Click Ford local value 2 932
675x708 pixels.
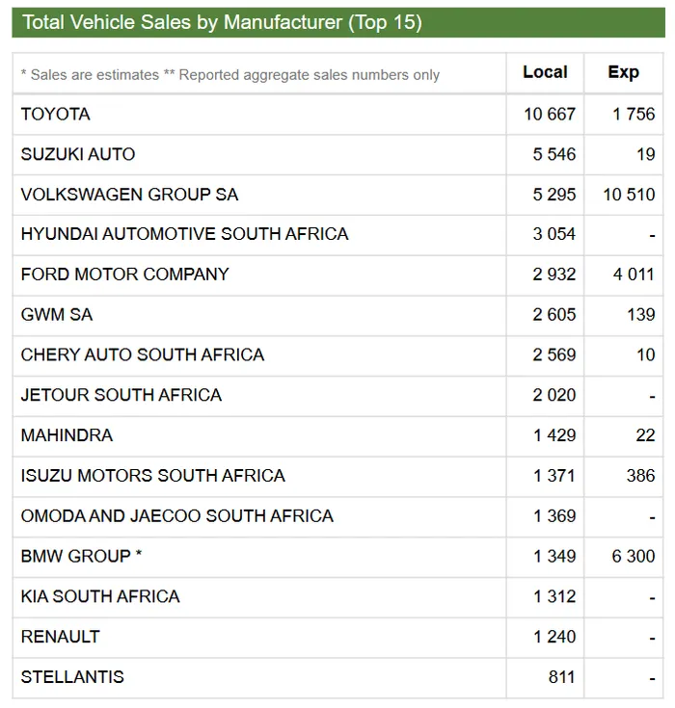[x=554, y=275]
